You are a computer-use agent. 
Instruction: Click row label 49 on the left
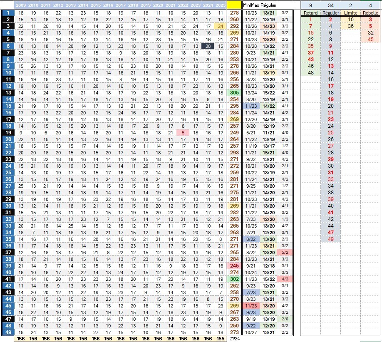click(x=7, y=332)
